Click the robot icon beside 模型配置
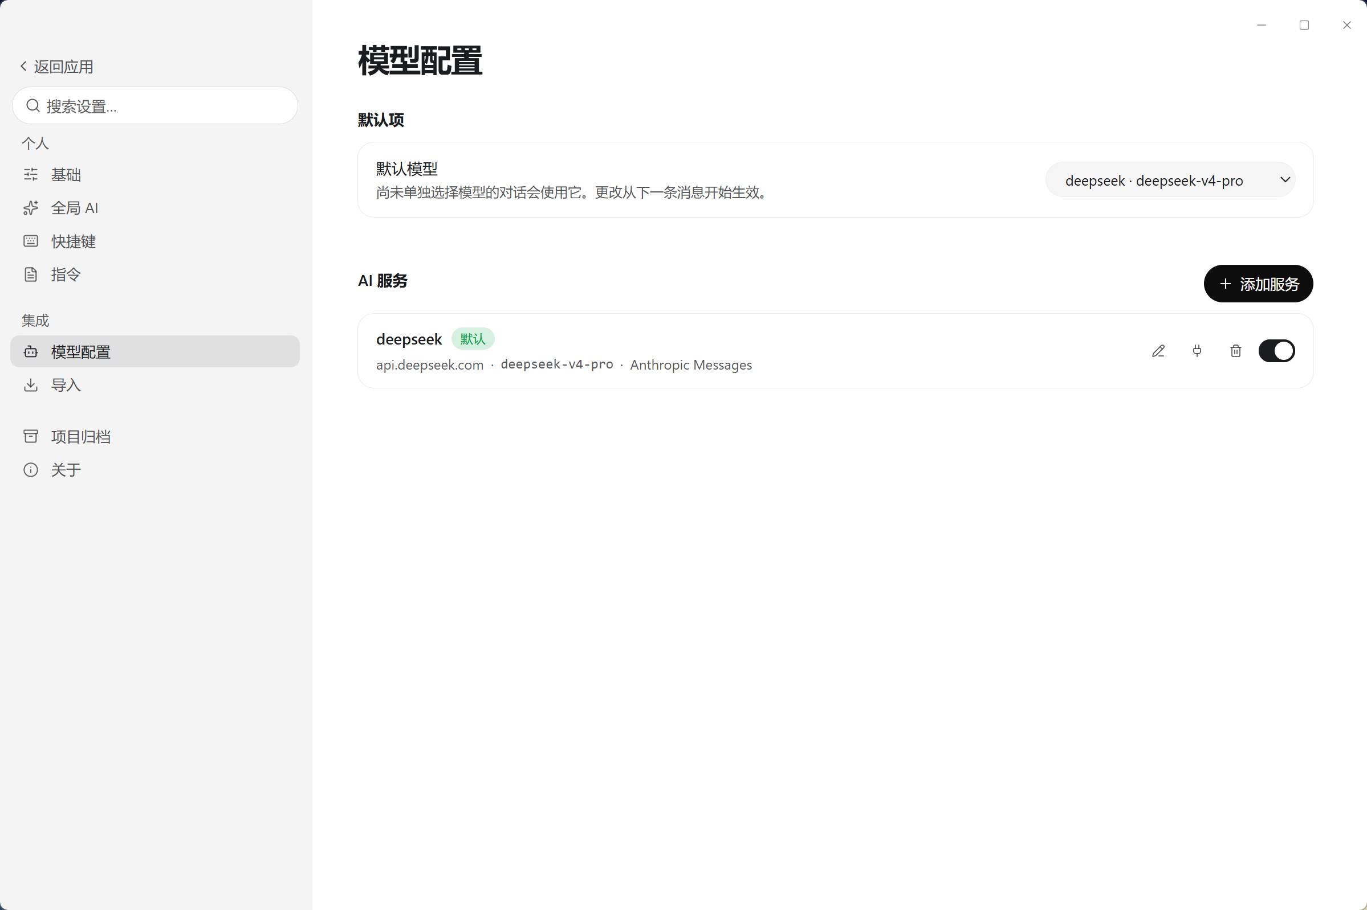The height and width of the screenshot is (910, 1367). click(31, 352)
